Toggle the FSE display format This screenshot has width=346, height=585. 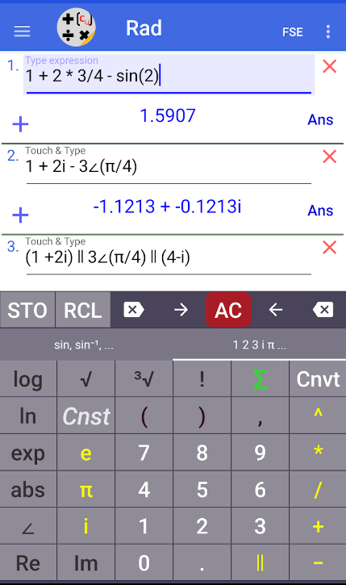(x=293, y=32)
